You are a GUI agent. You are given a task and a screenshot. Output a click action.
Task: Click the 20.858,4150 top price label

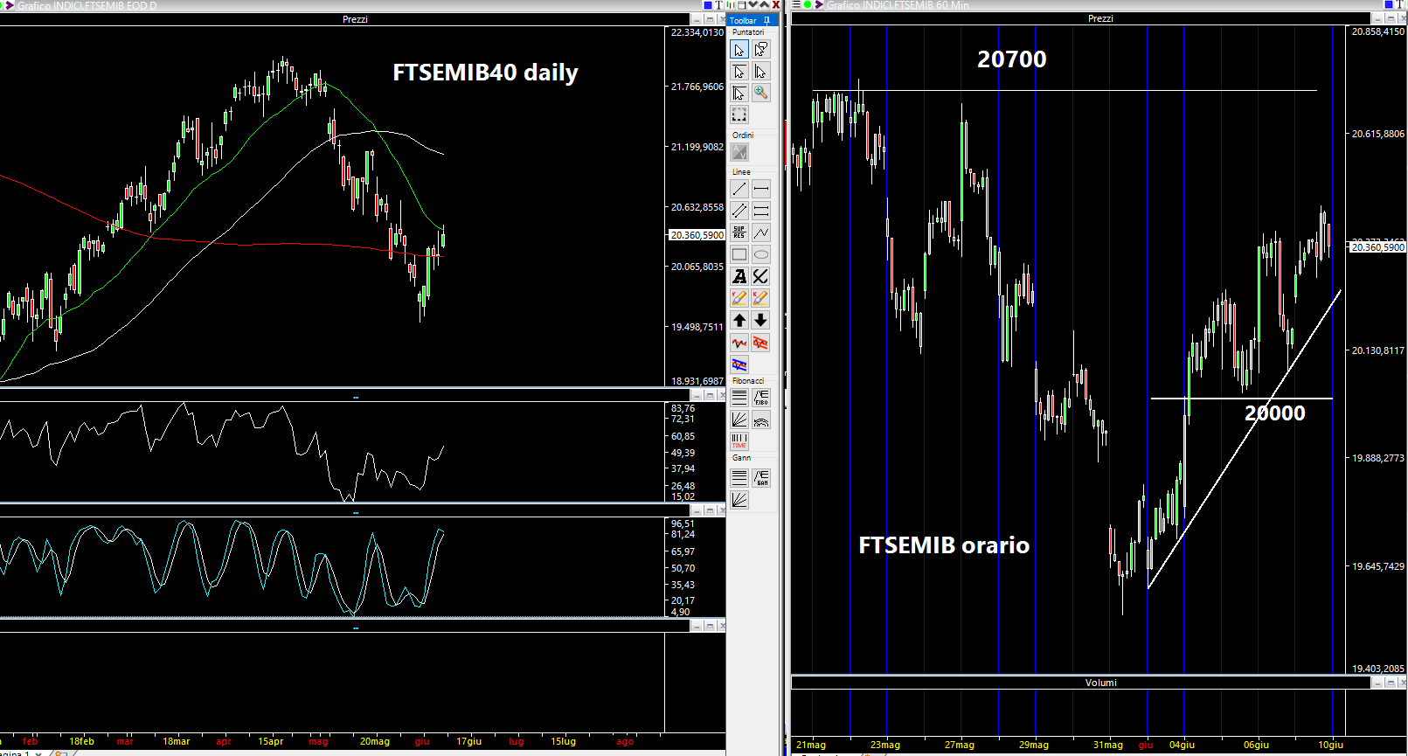click(x=1378, y=31)
